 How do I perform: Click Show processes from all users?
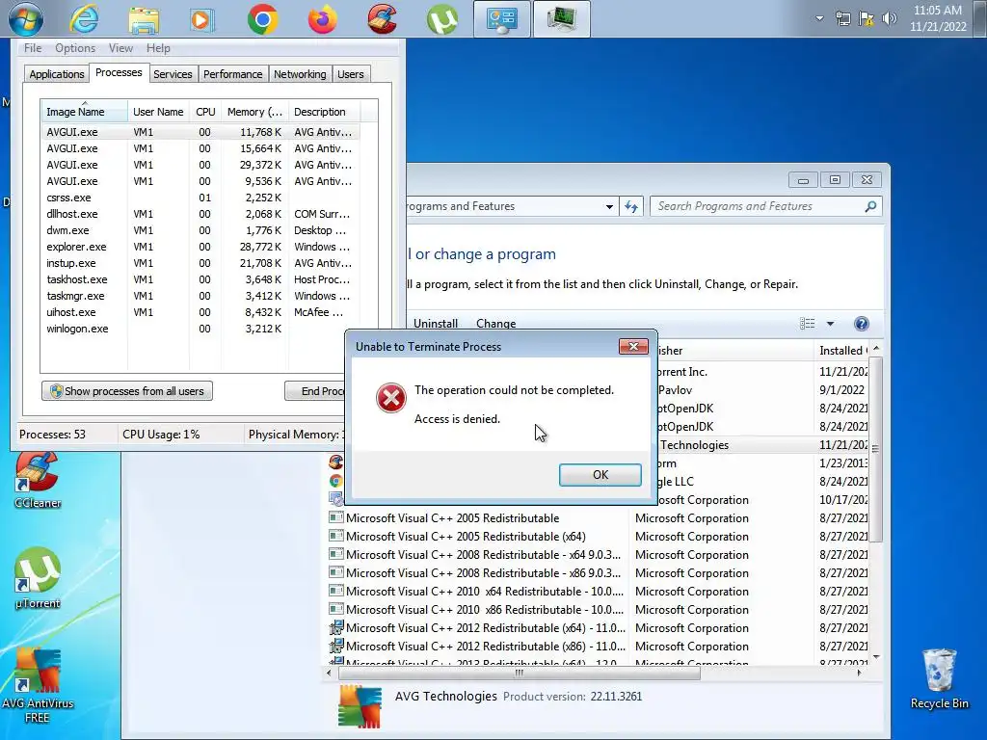pos(127,391)
